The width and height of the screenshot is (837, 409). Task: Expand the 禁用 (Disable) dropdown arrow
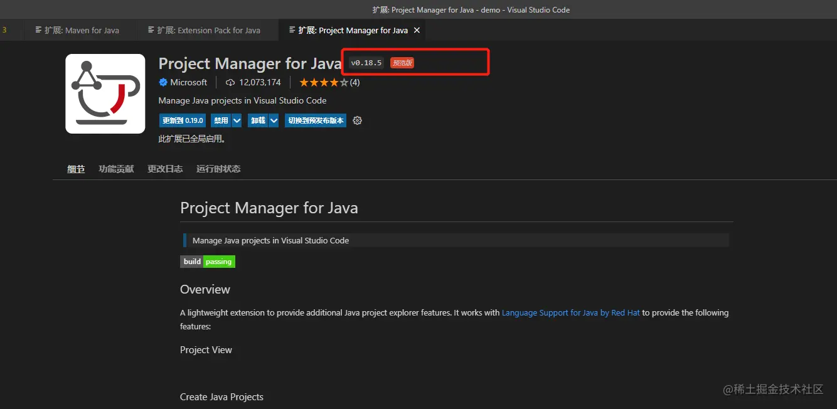coord(237,120)
